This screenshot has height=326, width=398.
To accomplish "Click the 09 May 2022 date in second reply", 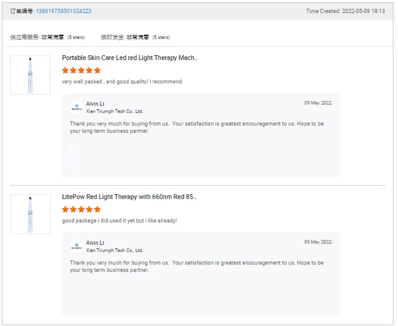I will [x=318, y=242].
